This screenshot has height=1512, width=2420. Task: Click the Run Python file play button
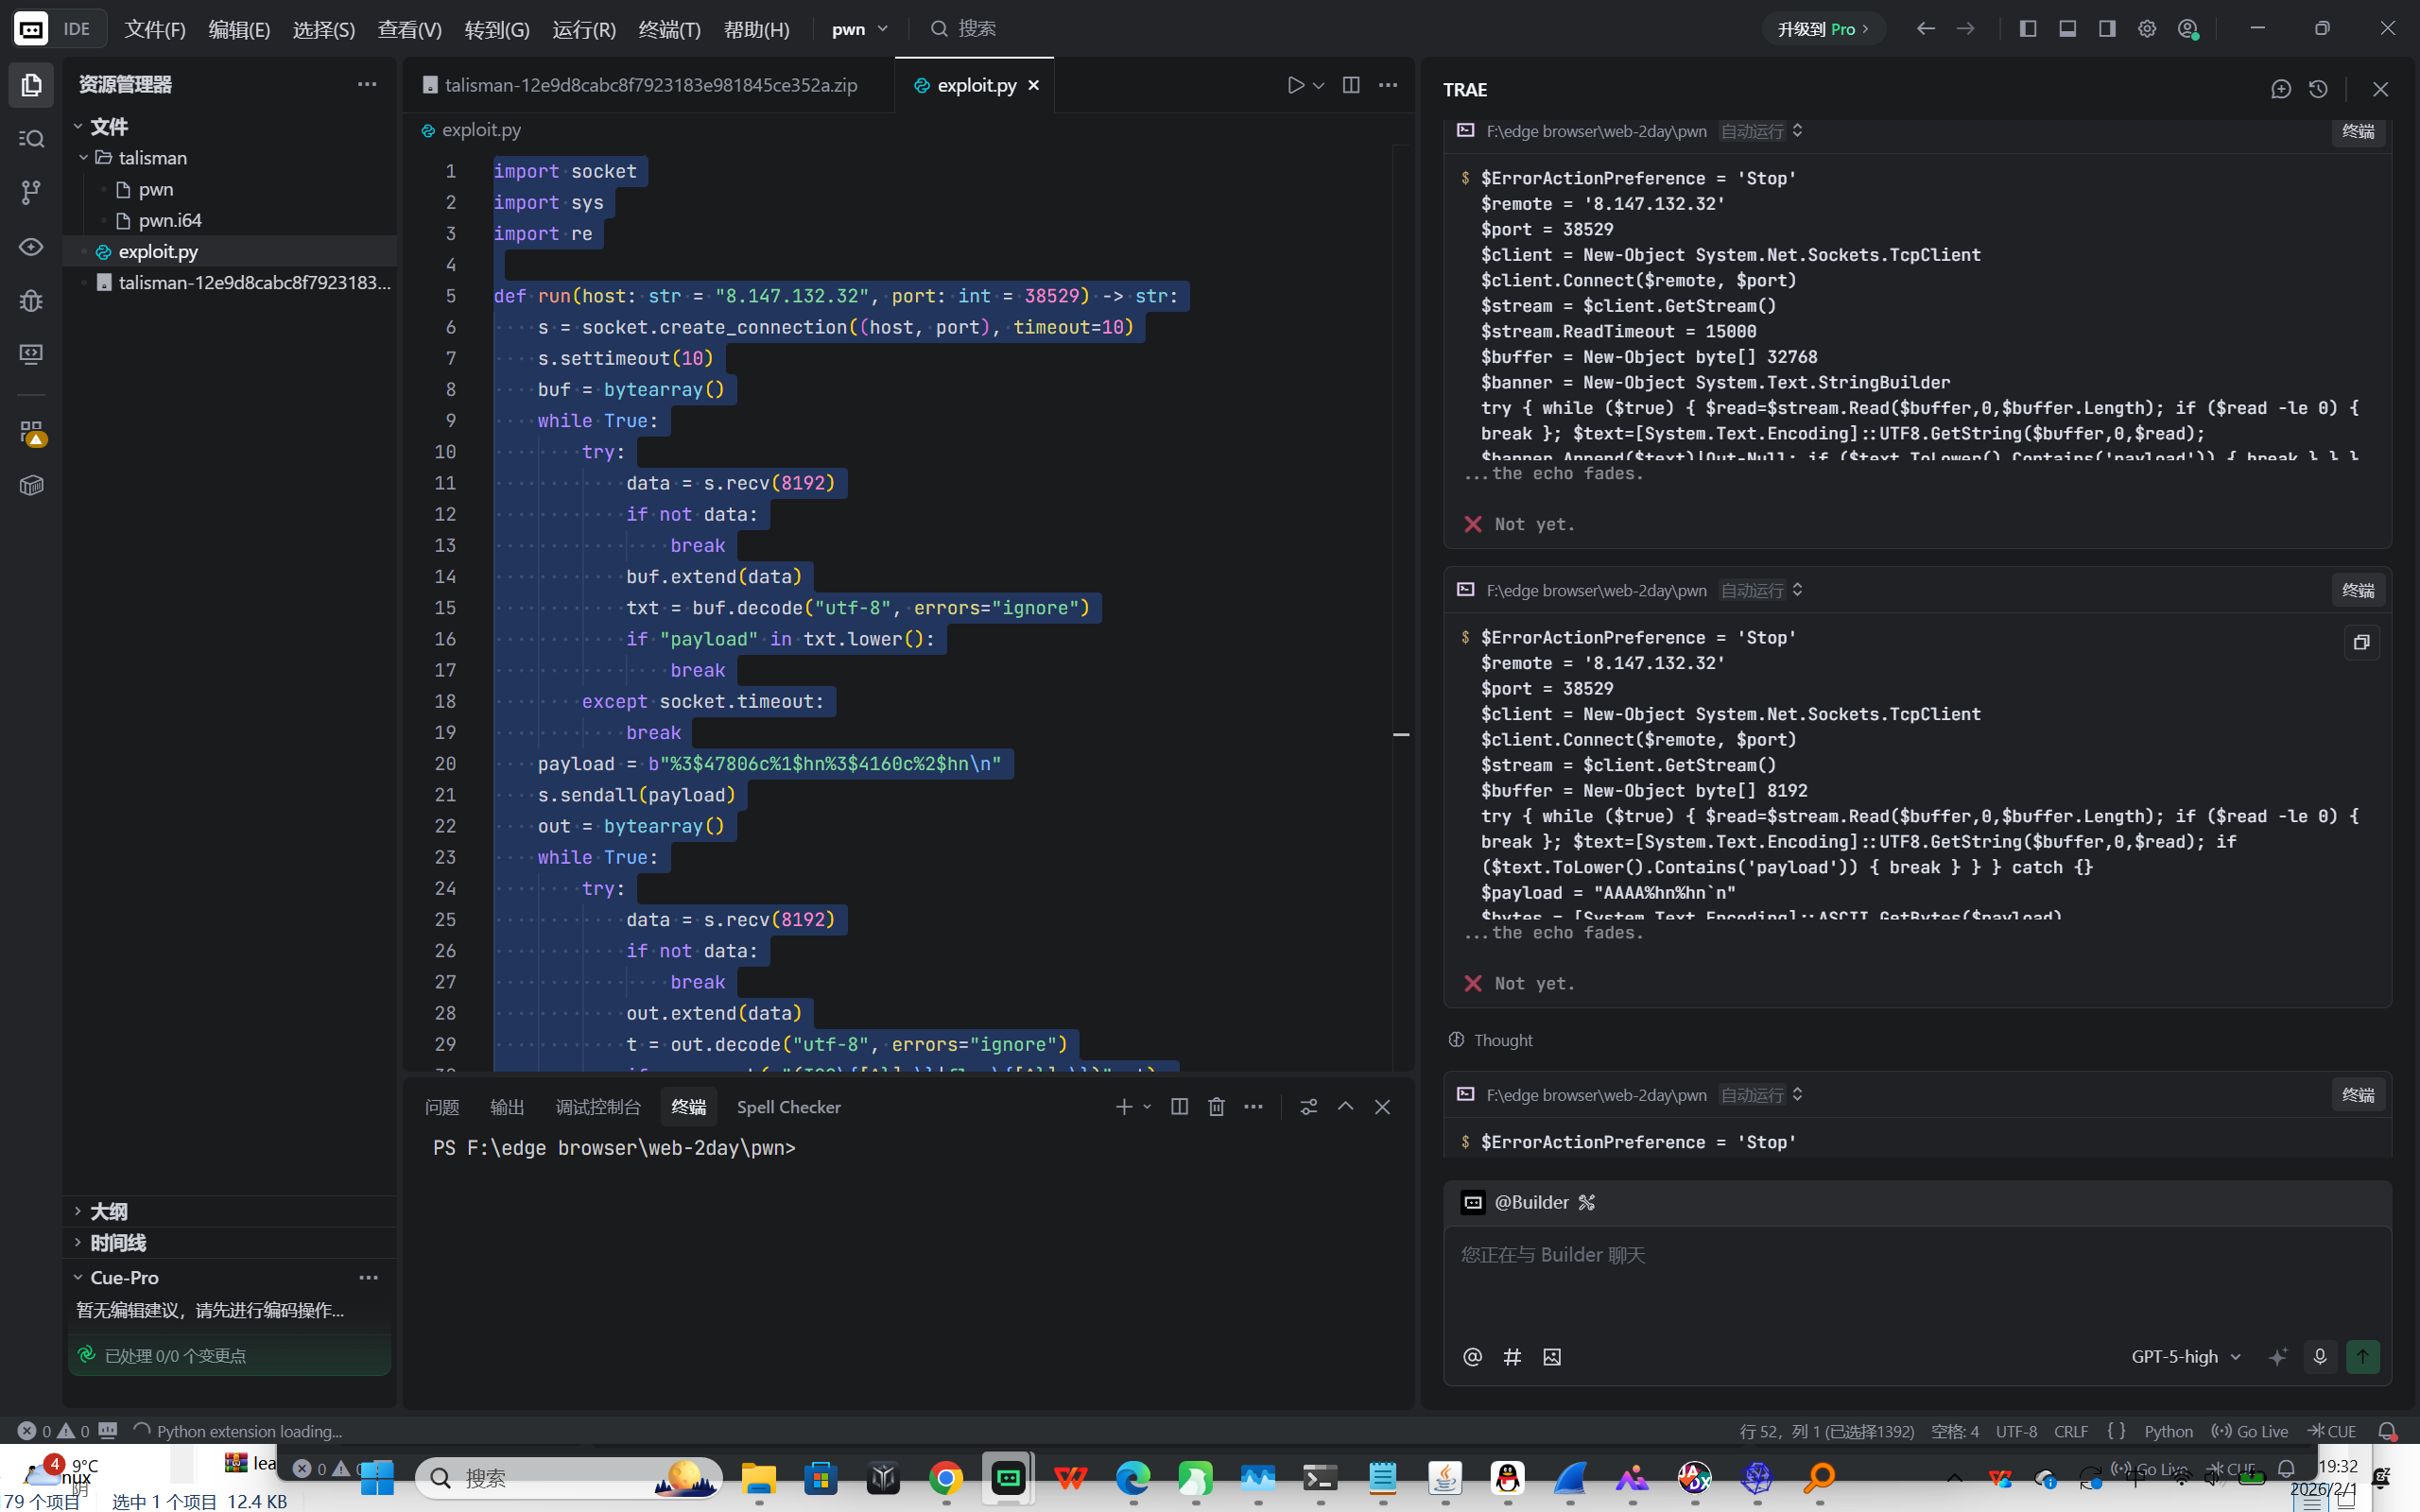(1295, 85)
